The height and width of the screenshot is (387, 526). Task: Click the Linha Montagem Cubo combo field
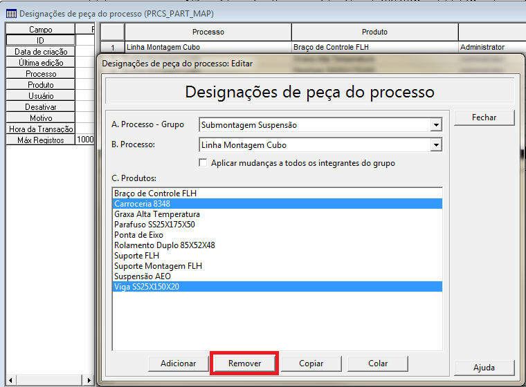320,145
